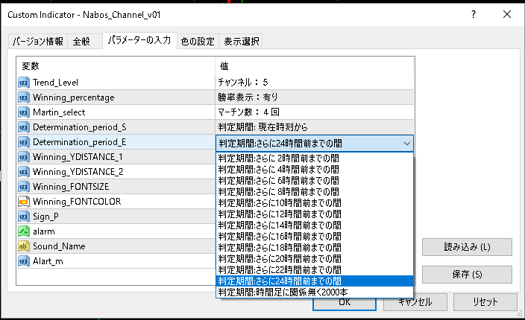This screenshot has height=320, width=525.
Task: Click the integer icon beside Martin_select
Action: (23, 112)
